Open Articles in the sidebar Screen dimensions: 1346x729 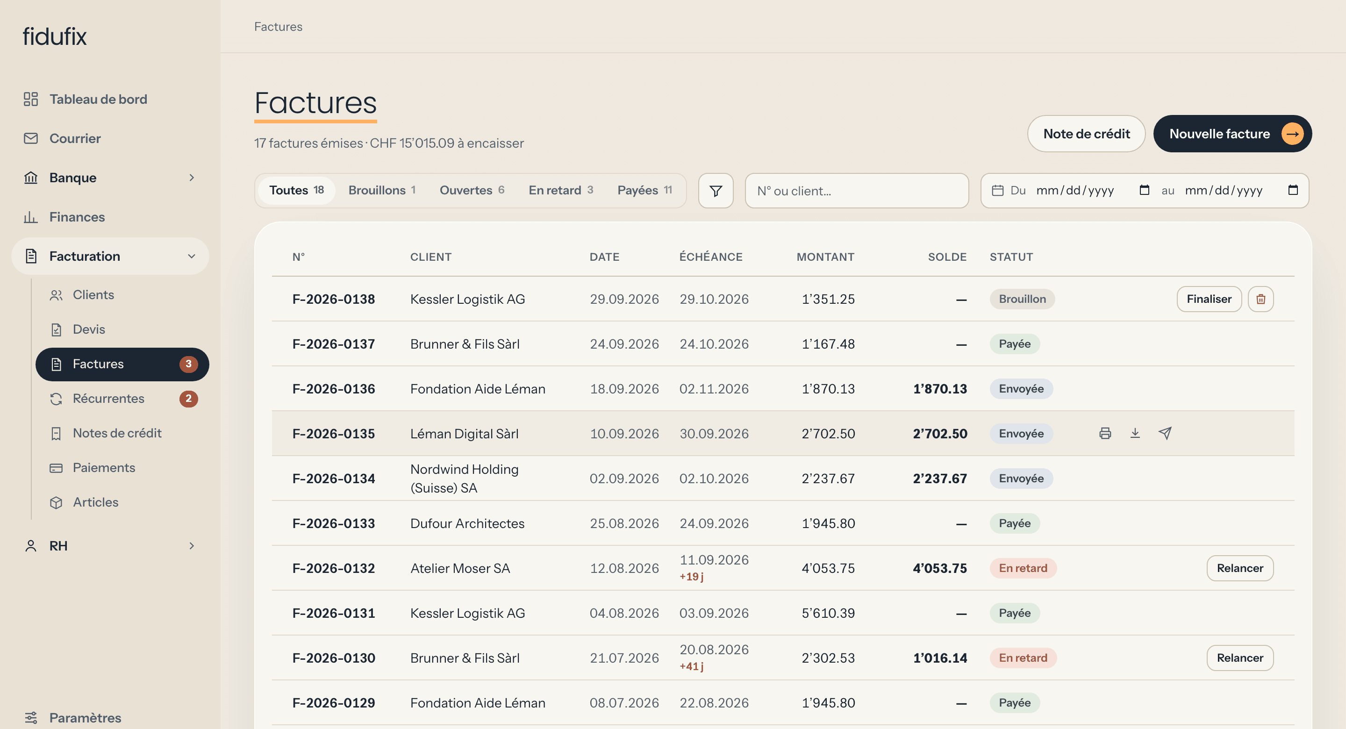[122, 502]
